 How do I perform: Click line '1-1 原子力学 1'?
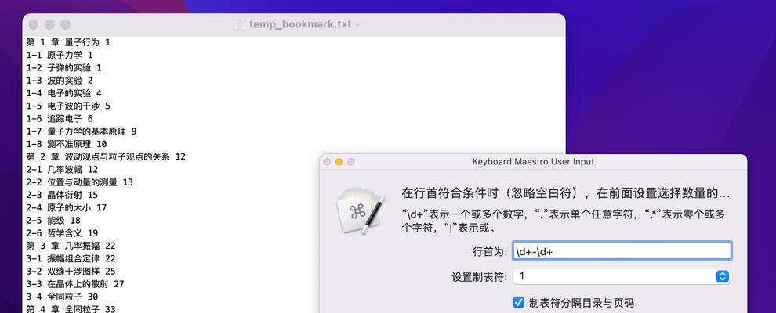(x=60, y=56)
